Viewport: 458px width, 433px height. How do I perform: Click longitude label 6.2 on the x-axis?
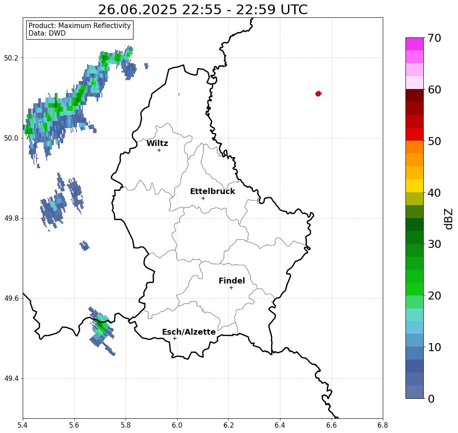(229, 425)
